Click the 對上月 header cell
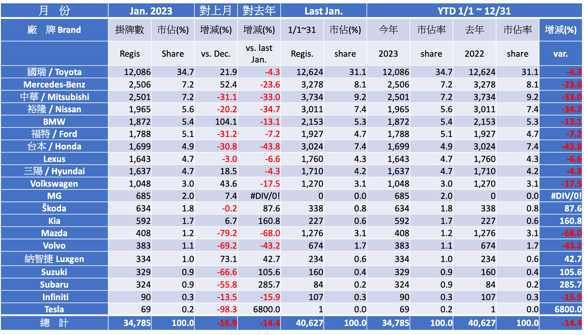Viewport: 584px width, 335px height. pos(216,11)
